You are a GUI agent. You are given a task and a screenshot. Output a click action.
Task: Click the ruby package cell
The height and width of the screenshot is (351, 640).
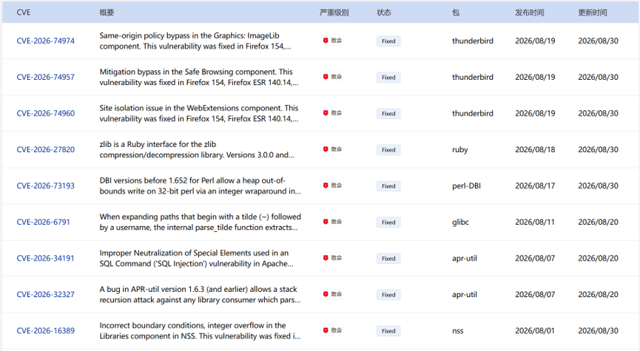[x=459, y=149]
